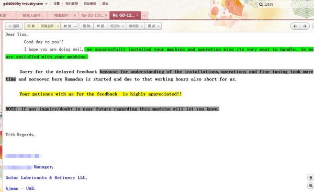Close the inactive Re: GD-125... tab

[106, 15]
